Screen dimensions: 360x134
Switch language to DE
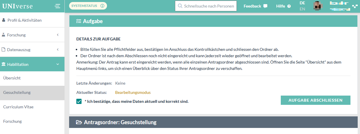[302, 3]
